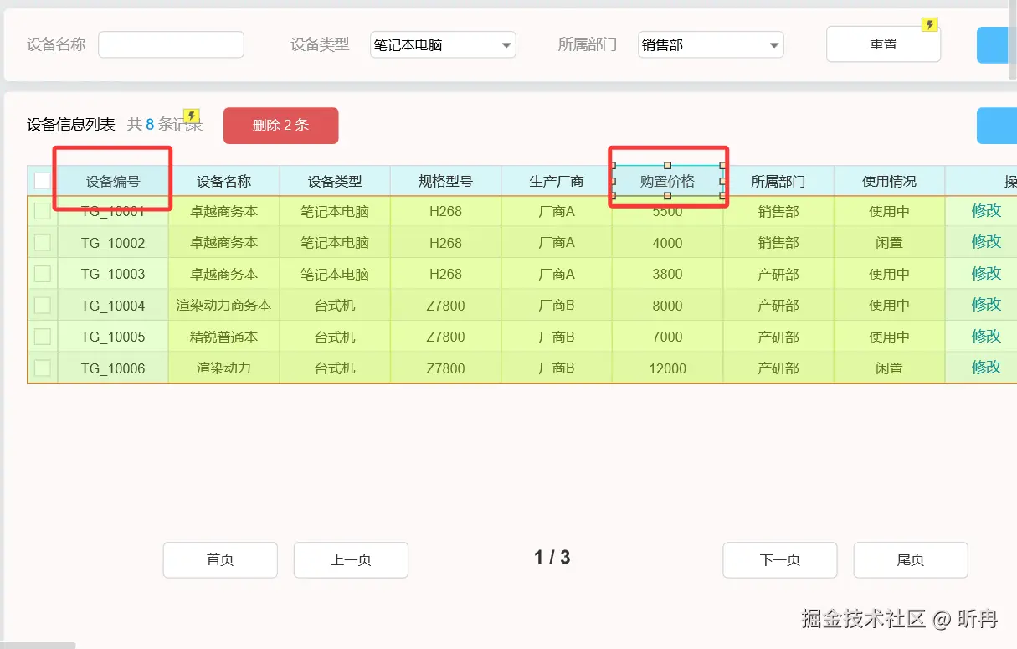Click the TG_10002 cell

[113, 243]
